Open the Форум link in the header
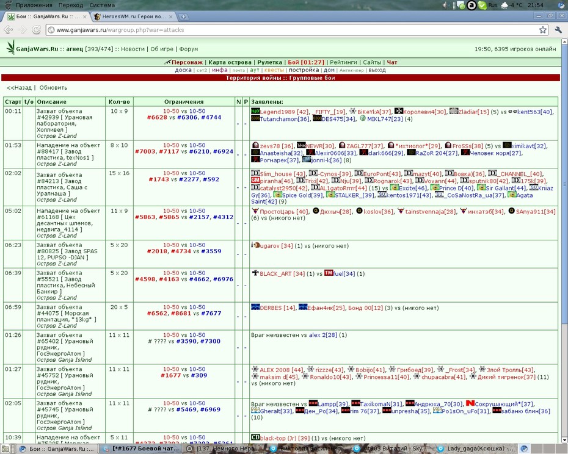Viewport: 568px width, 454px height. point(189,49)
